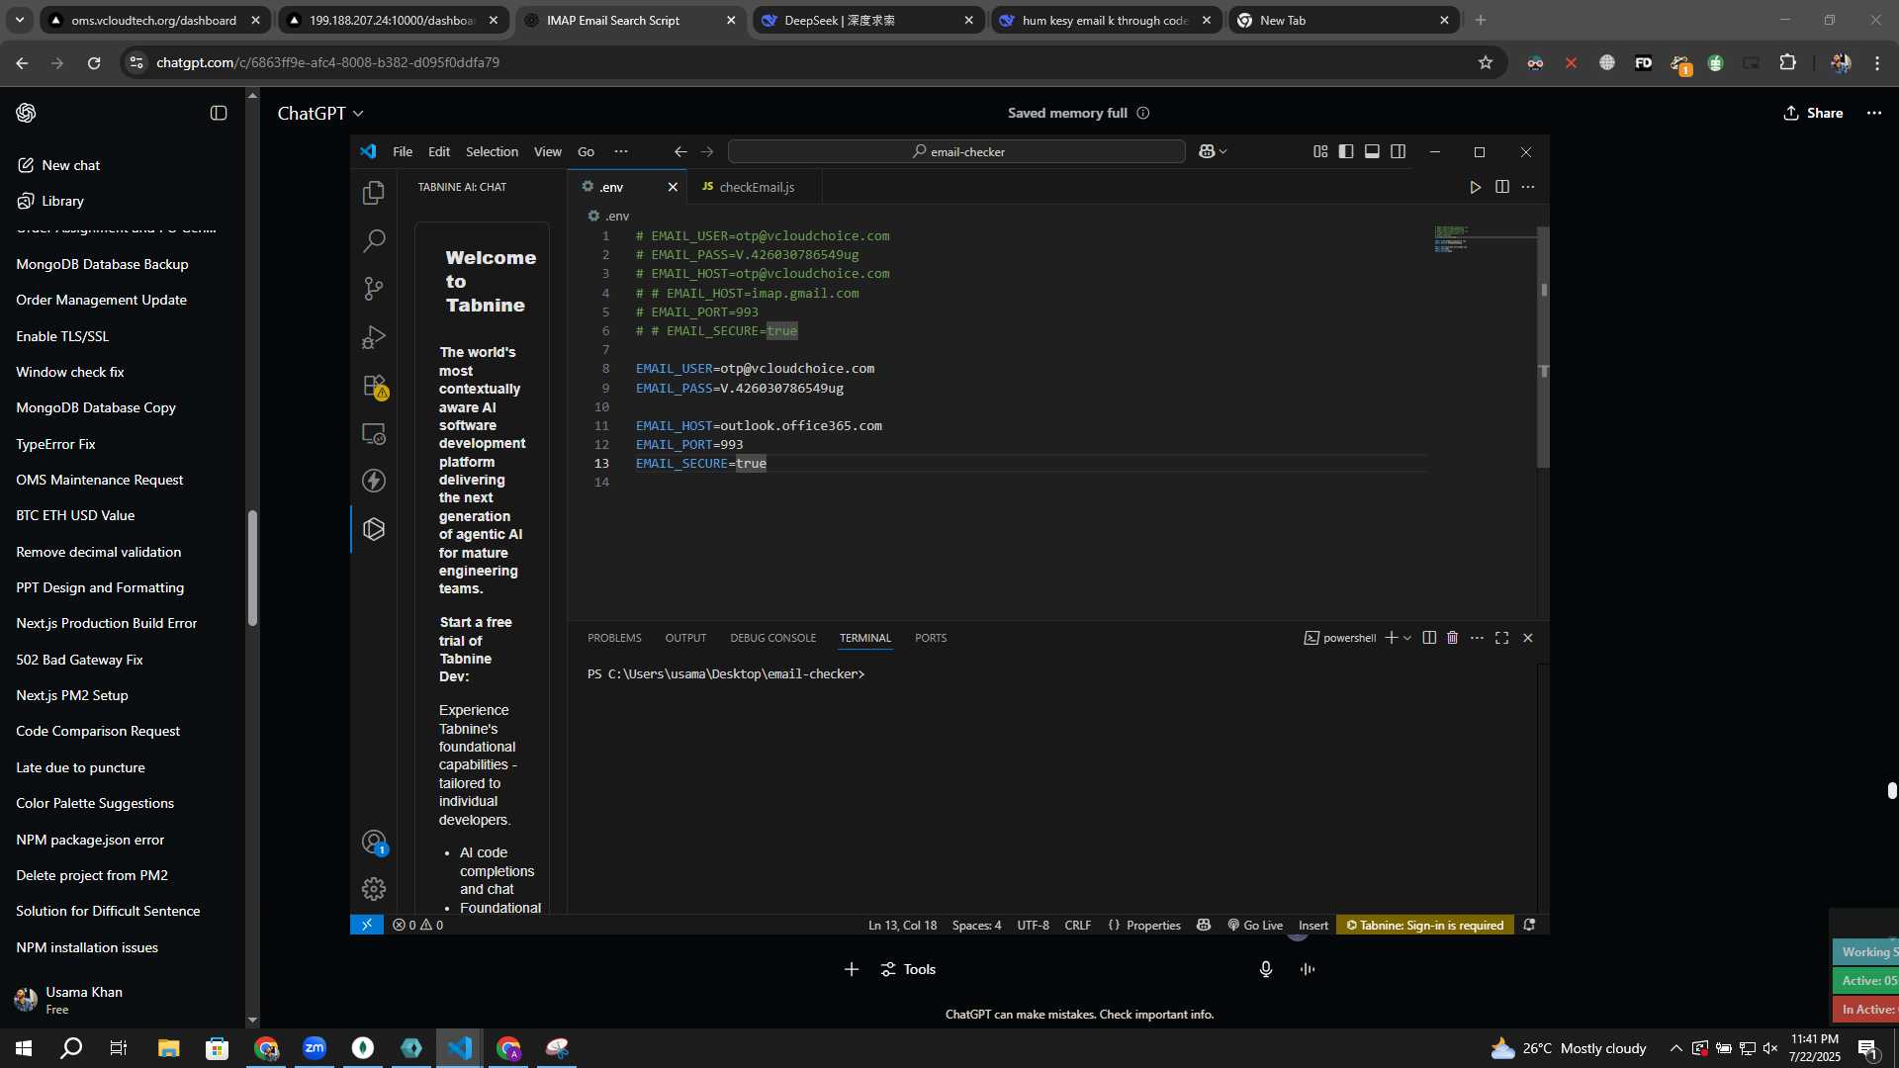
Task: Click the remote window status icon
Action: 367,925
